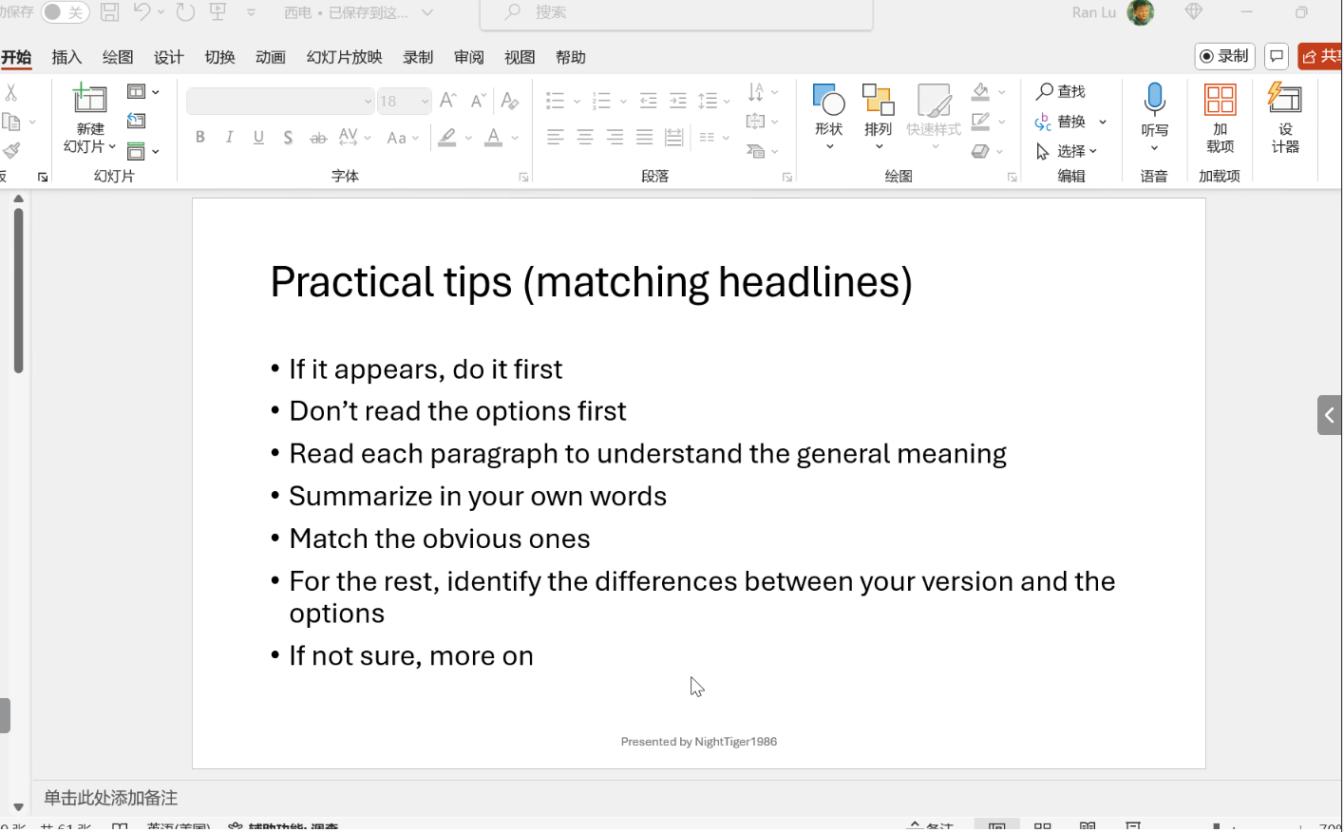Screen dimensions: 1344x832
Task: Click the Find magnifier icon
Action: 1045,91
